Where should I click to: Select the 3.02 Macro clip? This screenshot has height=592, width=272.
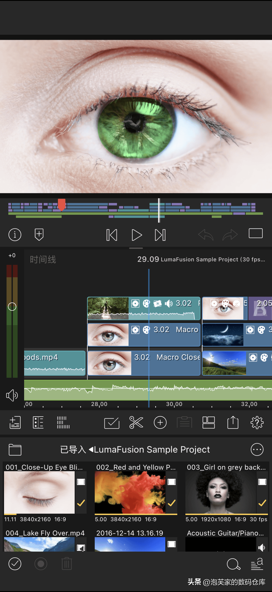(x=144, y=335)
